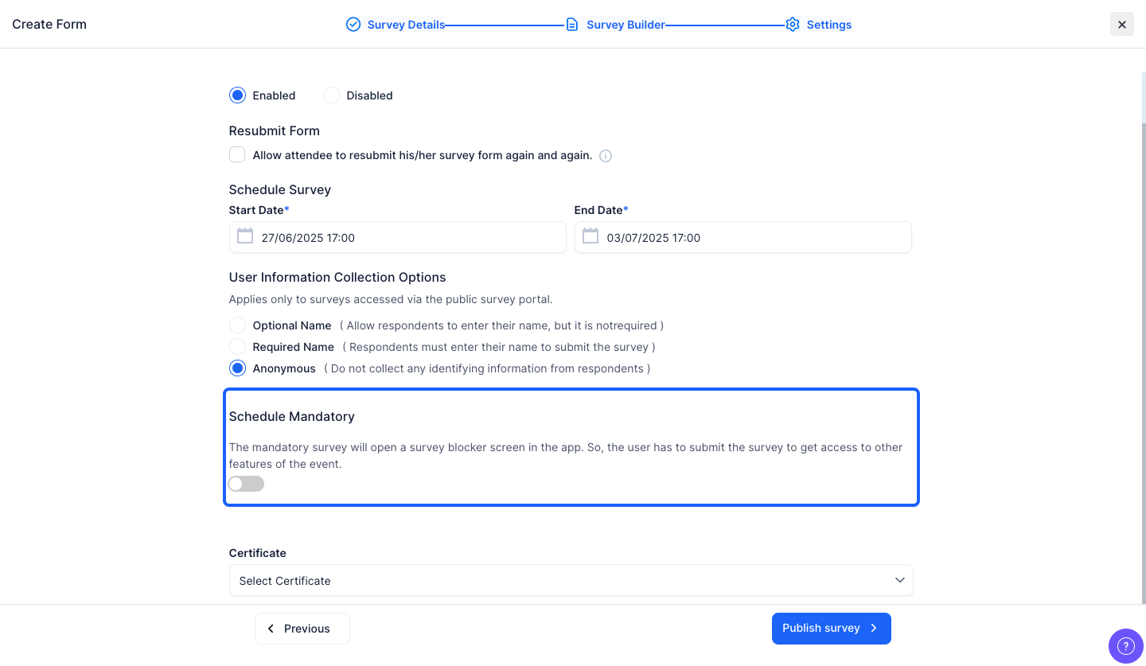Click the public survey portal note text
The height and width of the screenshot is (666, 1146).
click(x=391, y=300)
